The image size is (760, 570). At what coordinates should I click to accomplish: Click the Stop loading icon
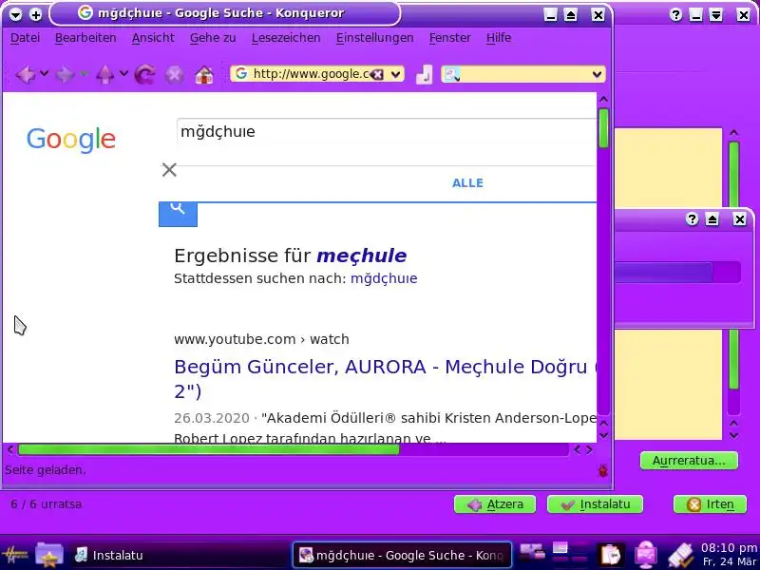click(x=175, y=75)
